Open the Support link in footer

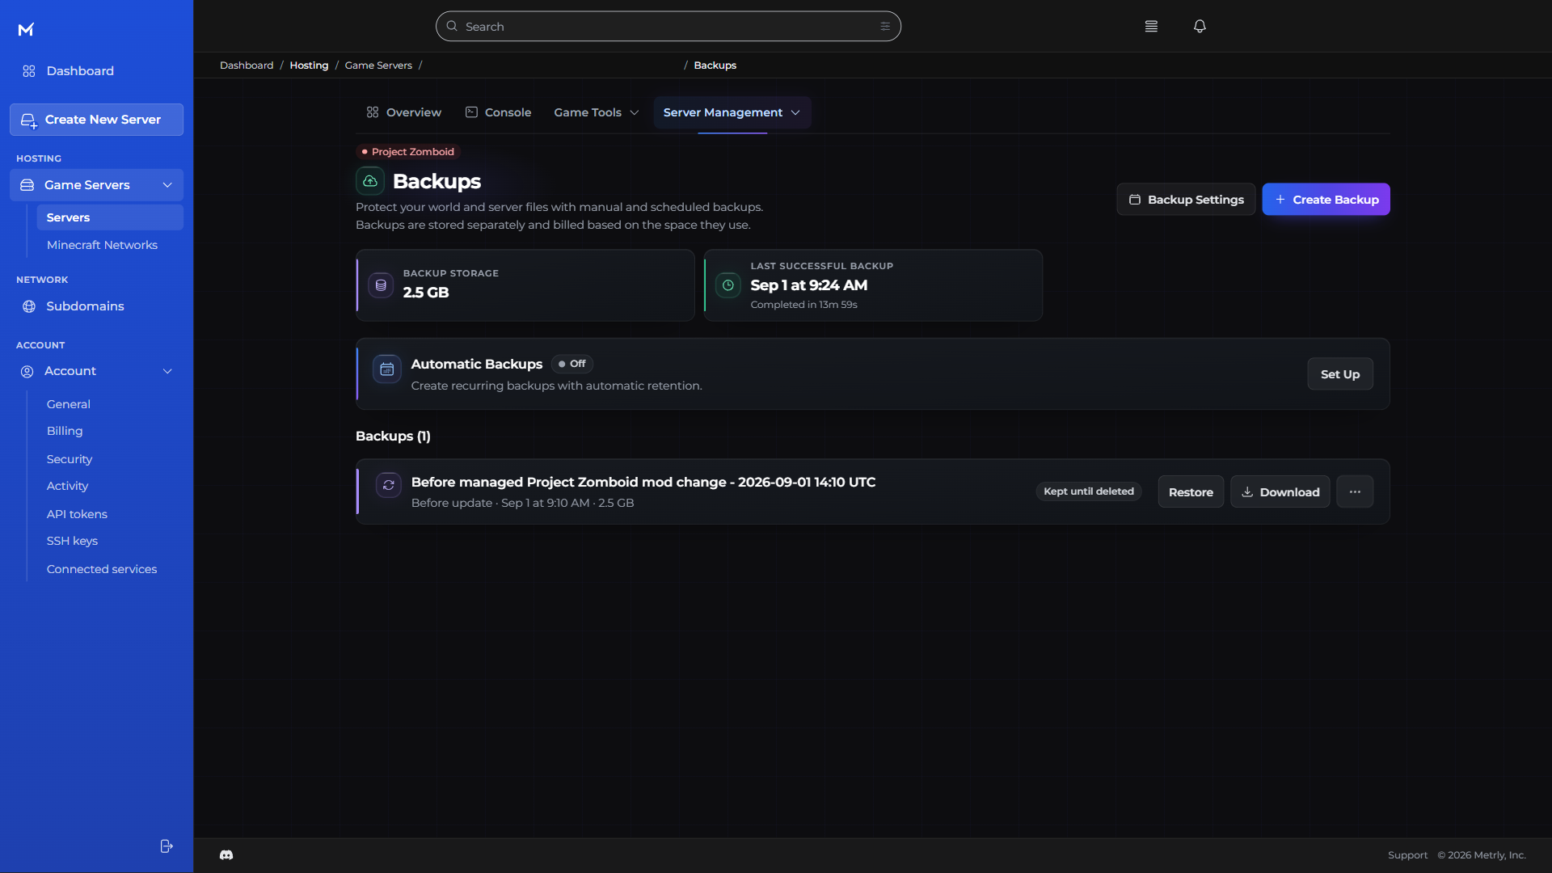[1407, 855]
